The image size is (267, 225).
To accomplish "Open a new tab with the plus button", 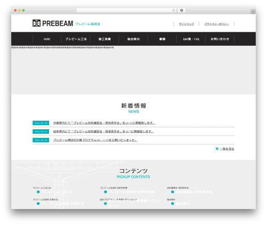I will point(253,12).
